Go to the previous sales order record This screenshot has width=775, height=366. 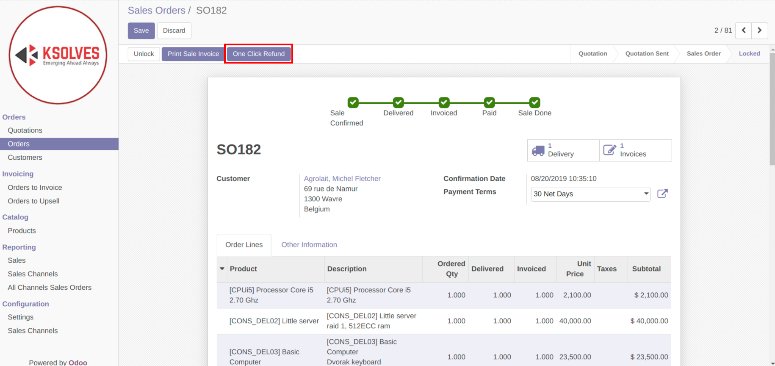(743, 30)
